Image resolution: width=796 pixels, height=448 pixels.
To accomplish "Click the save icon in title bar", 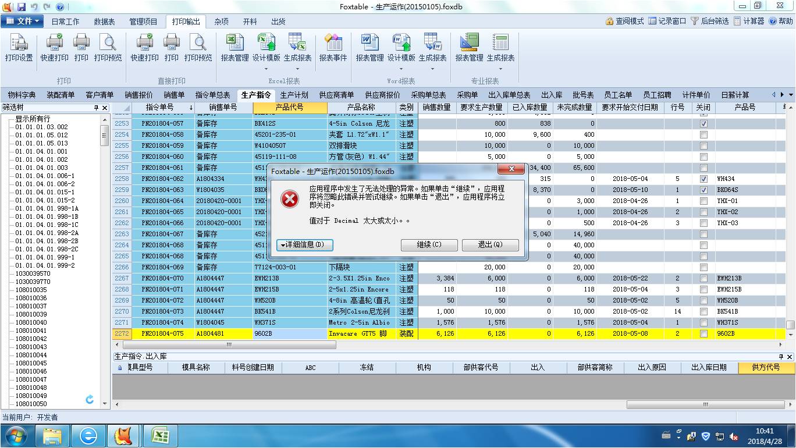I will coord(22,7).
